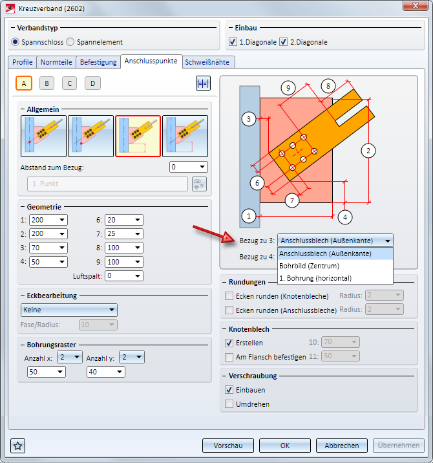433x463 pixels.
Task: Click the Vorschau button
Action: (228, 446)
